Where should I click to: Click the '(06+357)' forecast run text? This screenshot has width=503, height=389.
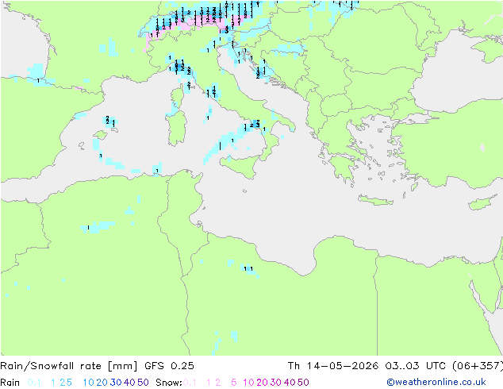pos(478,366)
